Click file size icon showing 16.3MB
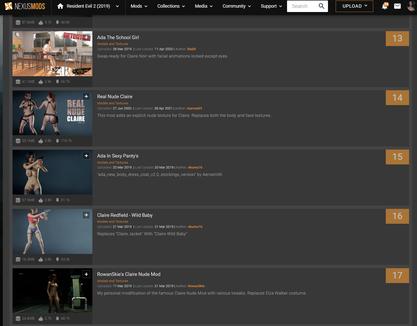 18,259
